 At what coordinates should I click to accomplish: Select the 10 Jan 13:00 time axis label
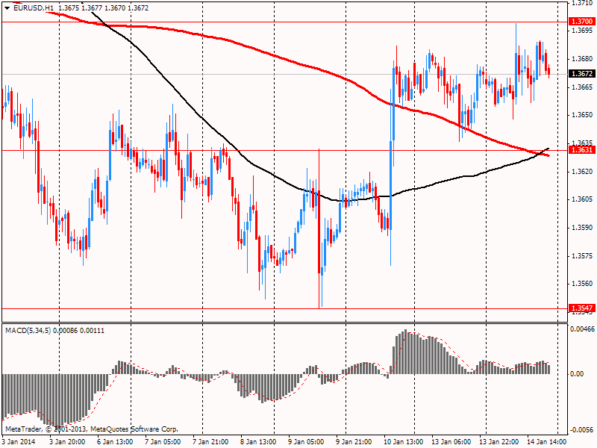click(x=403, y=441)
